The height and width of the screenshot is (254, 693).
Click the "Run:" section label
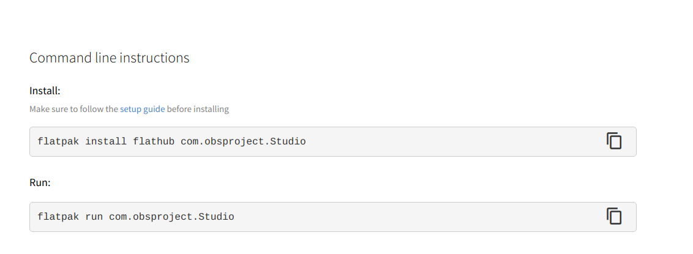(x=40, y=182)
